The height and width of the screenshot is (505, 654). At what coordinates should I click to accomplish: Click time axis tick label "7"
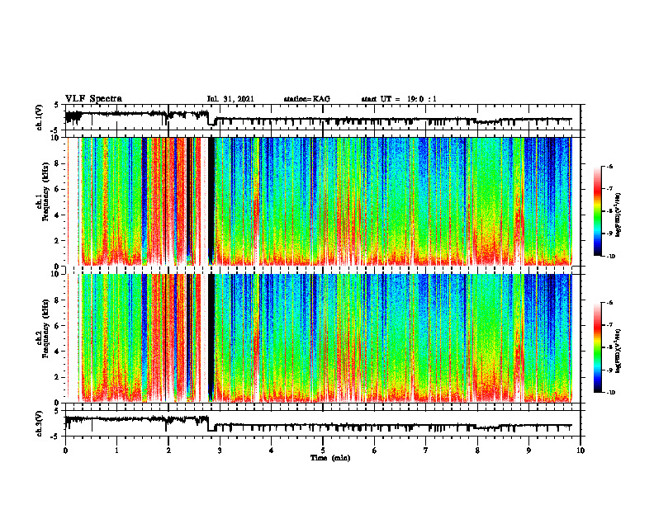426,451
